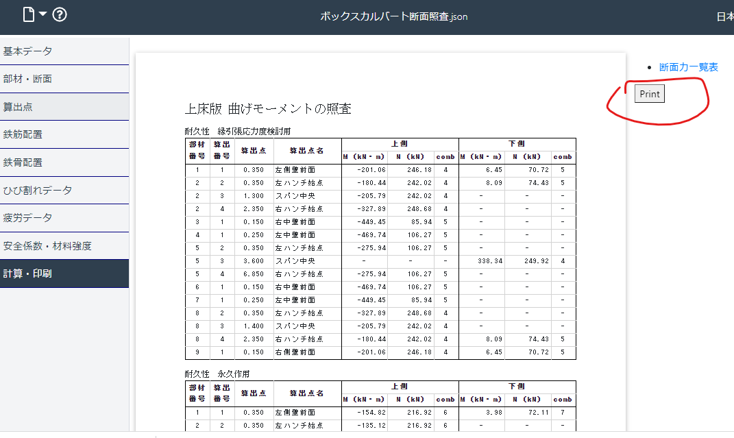
Task: Open 疲労データ sidebar item
Action: pyautogui.click(x=64, y=217)
